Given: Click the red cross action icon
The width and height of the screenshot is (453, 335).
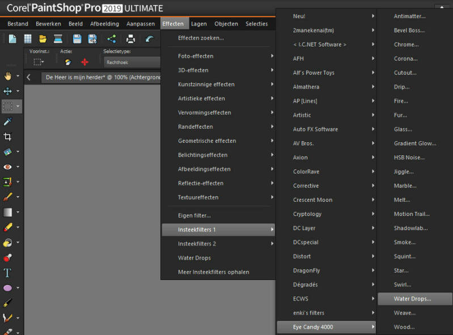Looking at the screenshot, I should tap(84, 62).
